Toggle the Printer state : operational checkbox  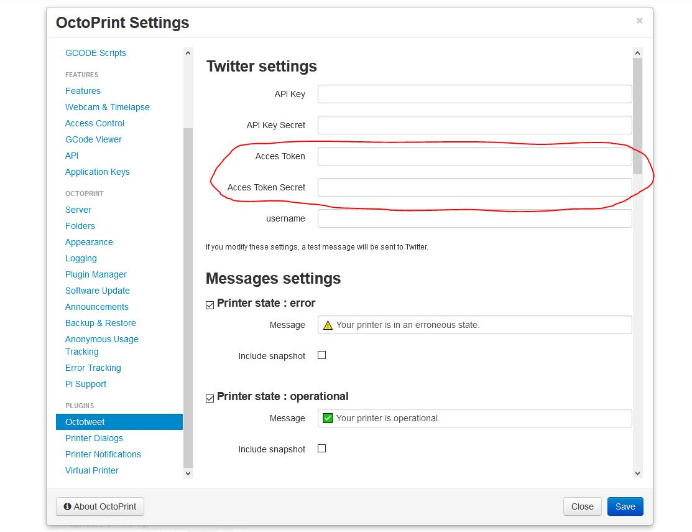point(210,398)
